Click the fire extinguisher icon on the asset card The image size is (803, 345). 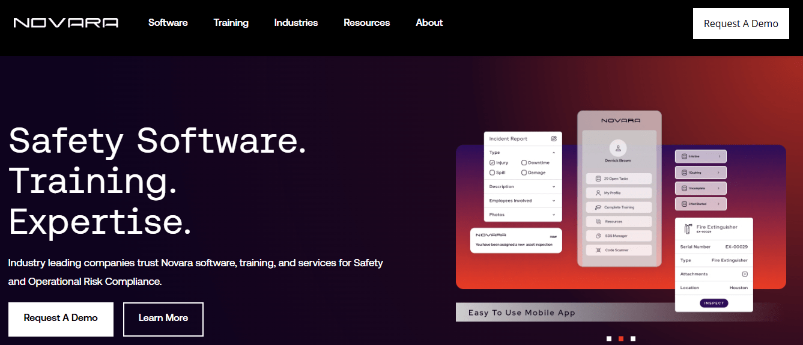coord(688,229)
